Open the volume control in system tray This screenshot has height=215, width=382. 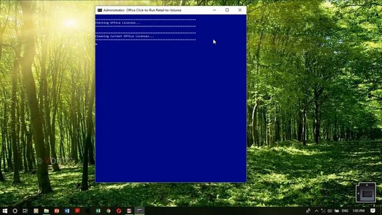(x=329, y=211)
